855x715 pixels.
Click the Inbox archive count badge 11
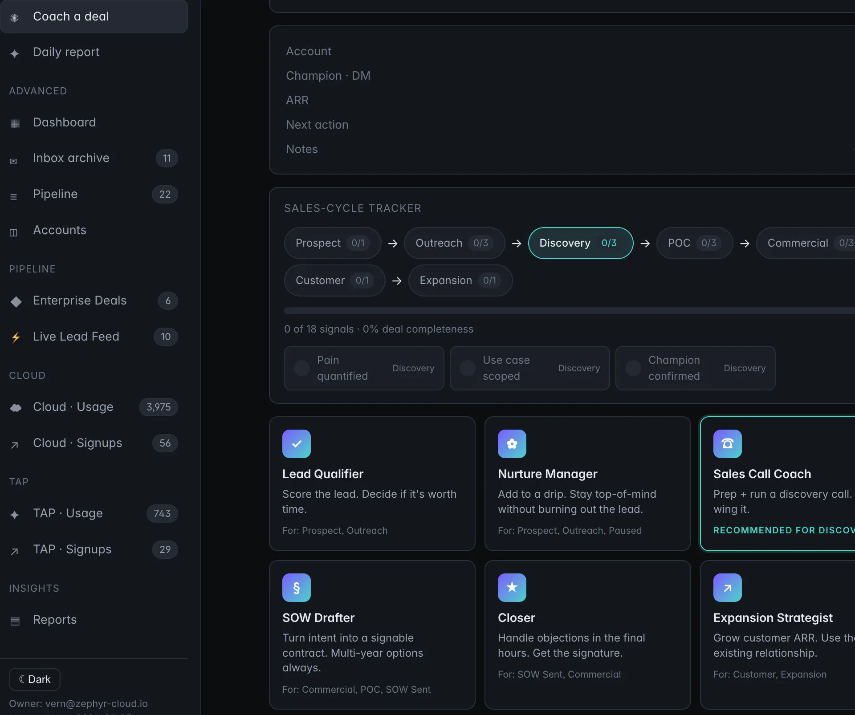[x=167, y=158]
